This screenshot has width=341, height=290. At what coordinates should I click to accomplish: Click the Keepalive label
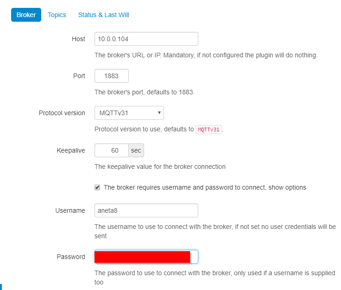pyautogui.click(x=70, y=150)
